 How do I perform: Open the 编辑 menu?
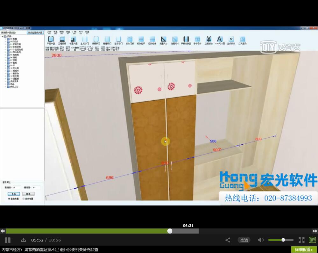coord(61,32)
